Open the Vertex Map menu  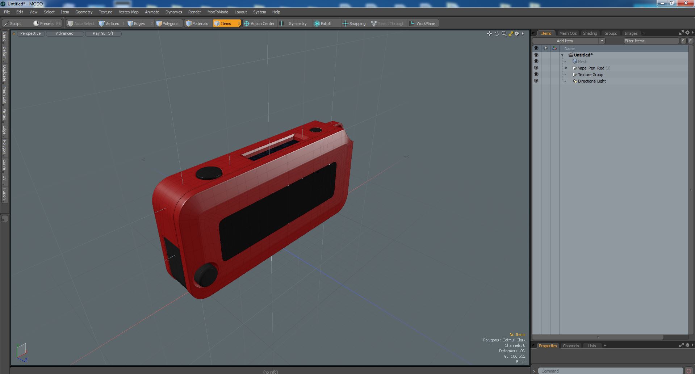(129, 12)
